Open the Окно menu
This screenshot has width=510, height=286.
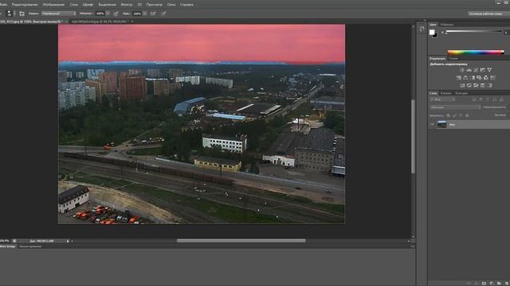(171, 5)
